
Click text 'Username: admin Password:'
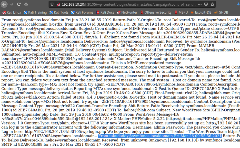click(159, 127)
